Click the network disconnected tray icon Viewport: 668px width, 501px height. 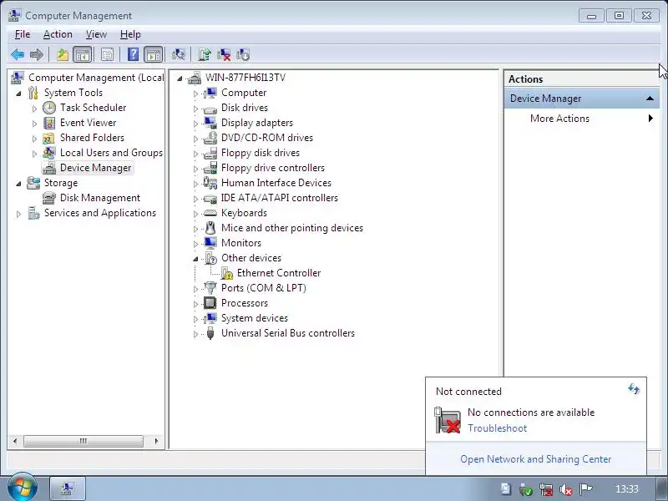click(546, 489)
